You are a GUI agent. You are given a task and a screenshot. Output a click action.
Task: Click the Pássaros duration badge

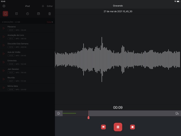pos(11,30)
